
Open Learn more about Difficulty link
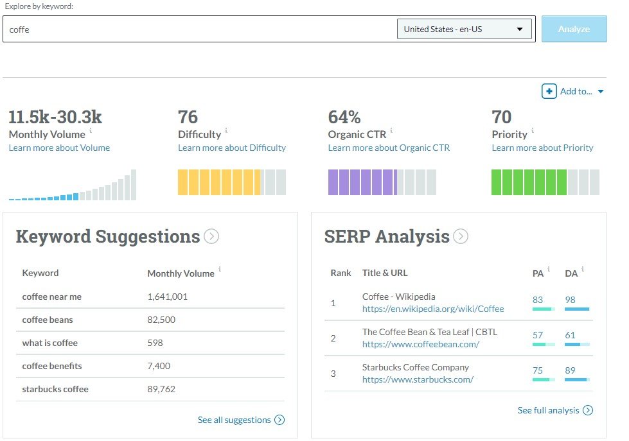point(231,148)
